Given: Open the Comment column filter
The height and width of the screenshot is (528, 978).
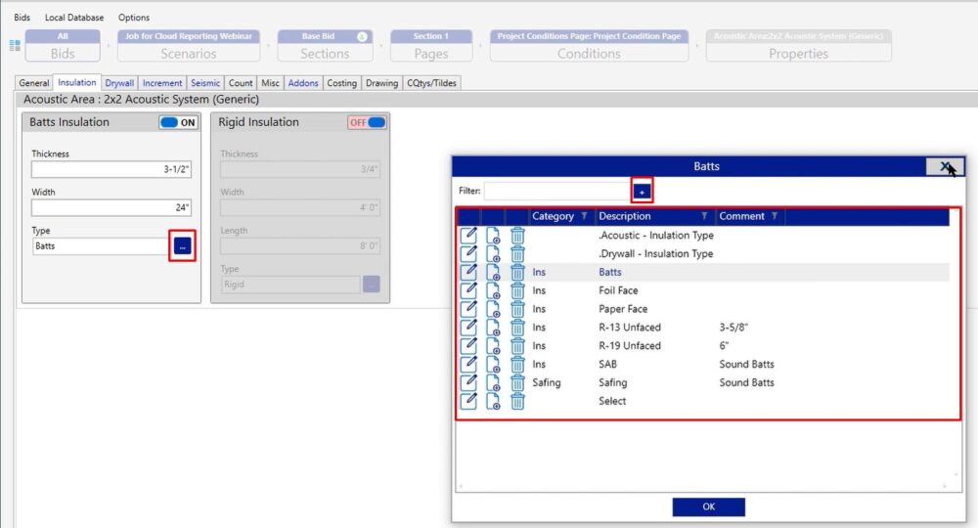Looking at the screenshot, I should click(775, 217).
